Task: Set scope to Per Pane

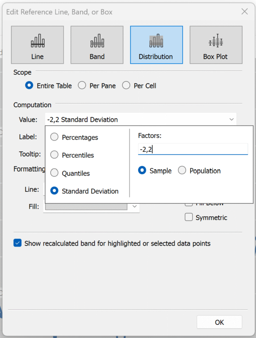Action: [x=82, y=85]
